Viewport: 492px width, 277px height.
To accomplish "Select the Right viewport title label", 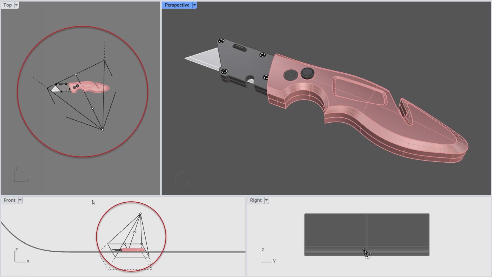I will point(256,200).
